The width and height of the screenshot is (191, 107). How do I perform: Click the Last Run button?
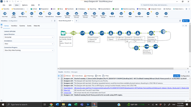click(177, 76)
